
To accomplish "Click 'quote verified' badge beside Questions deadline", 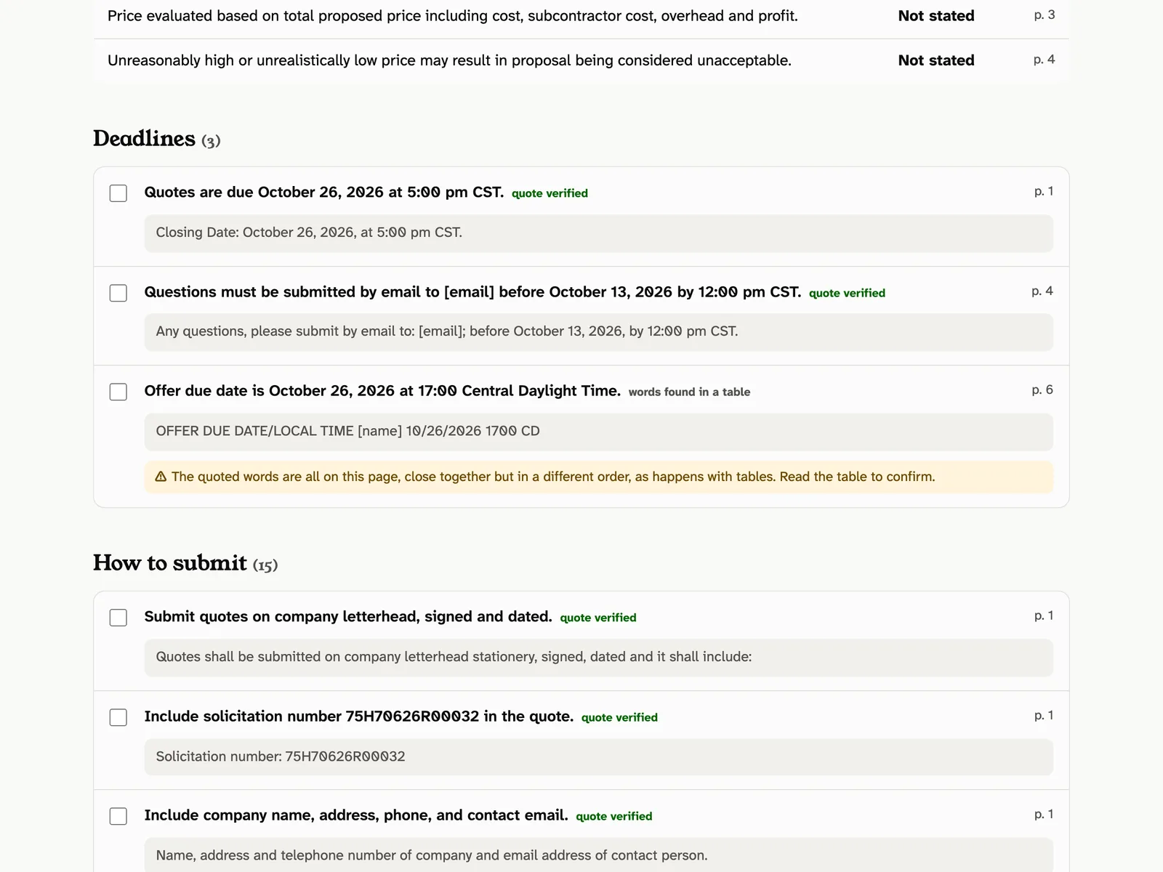I will tap(847, 293).
